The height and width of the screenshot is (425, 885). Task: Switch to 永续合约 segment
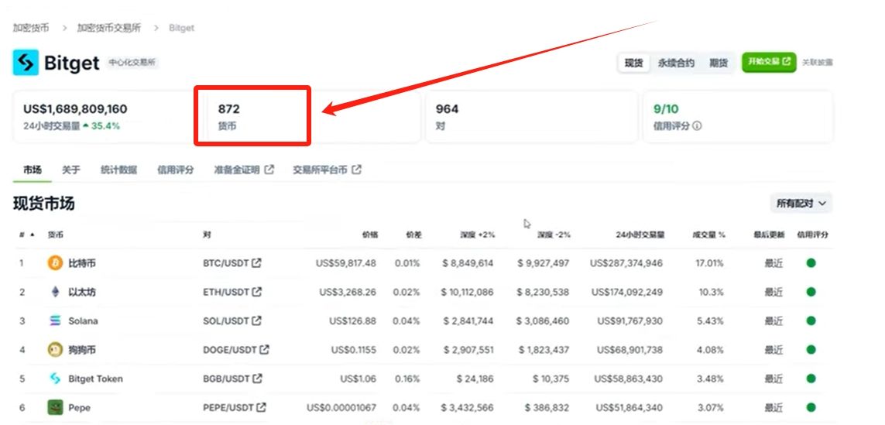point(676,63)
